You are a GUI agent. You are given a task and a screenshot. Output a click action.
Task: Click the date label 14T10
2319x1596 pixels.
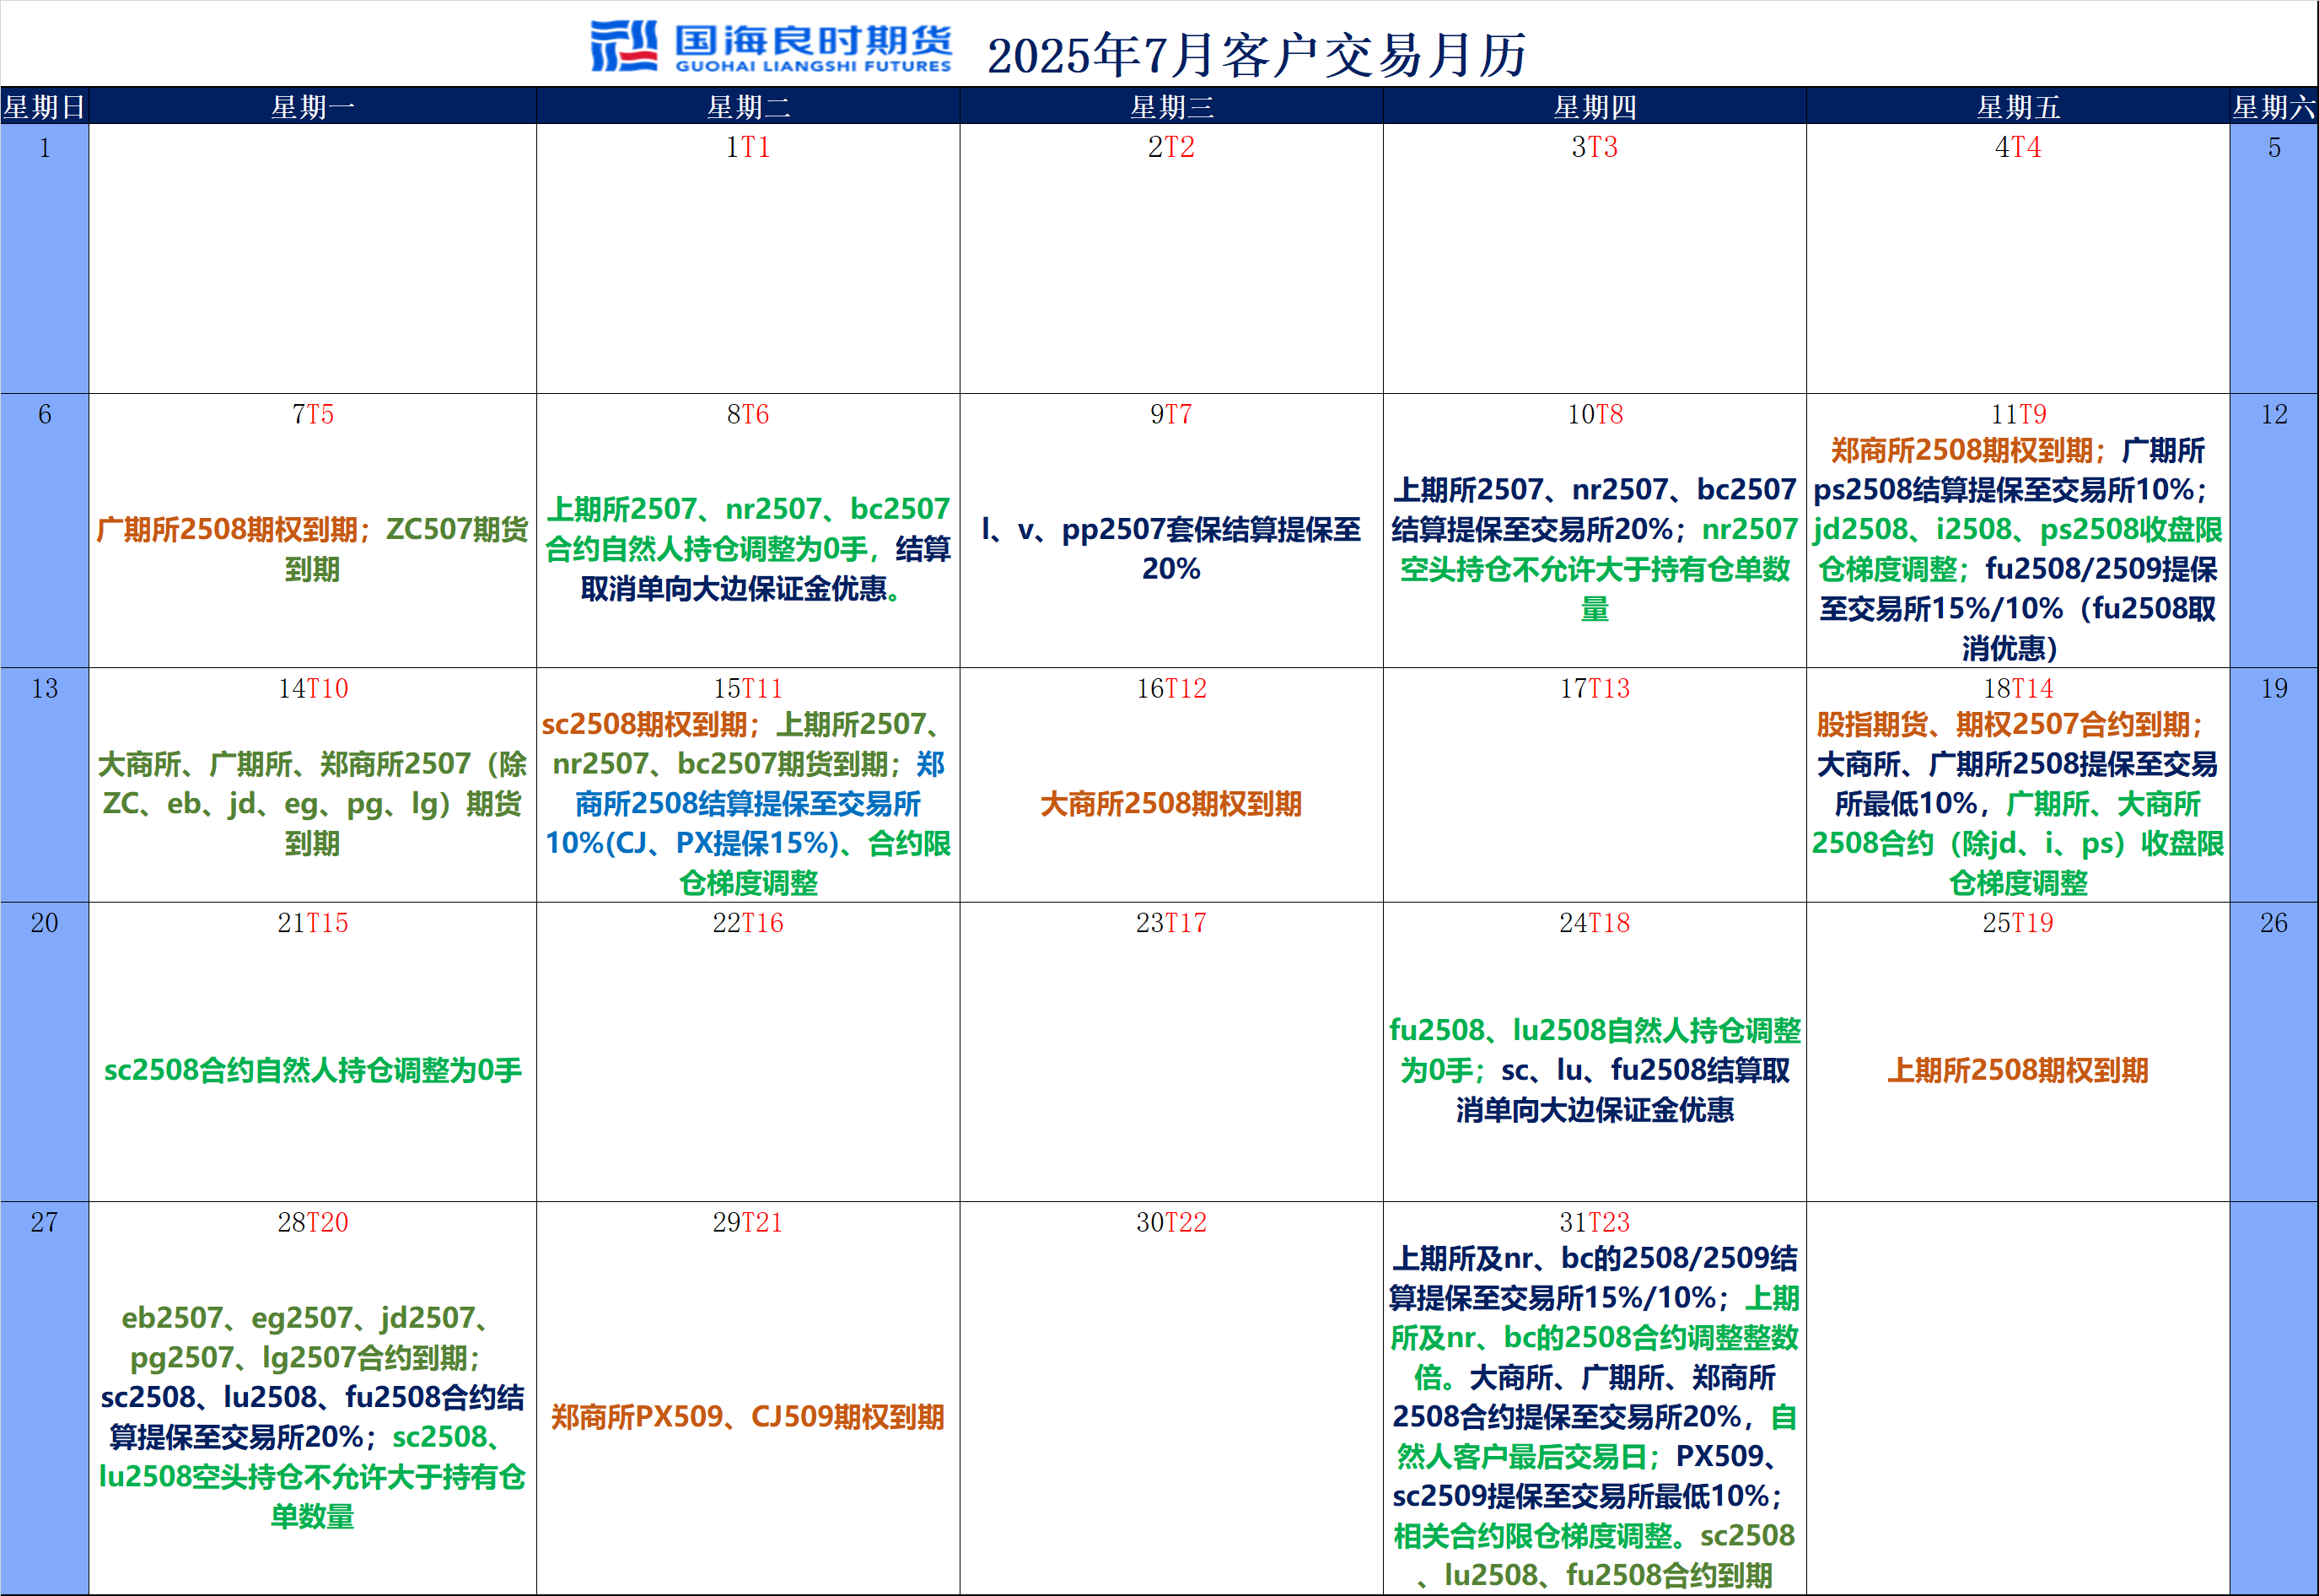(313, 689)
